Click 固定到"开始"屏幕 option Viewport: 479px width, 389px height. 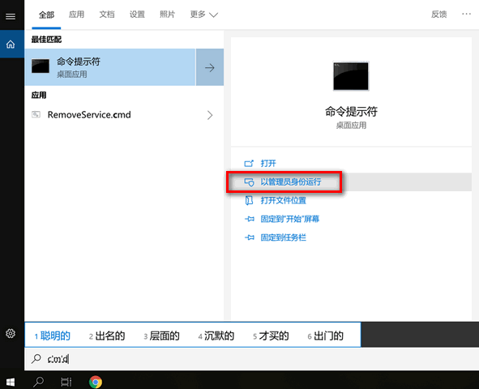289,219
